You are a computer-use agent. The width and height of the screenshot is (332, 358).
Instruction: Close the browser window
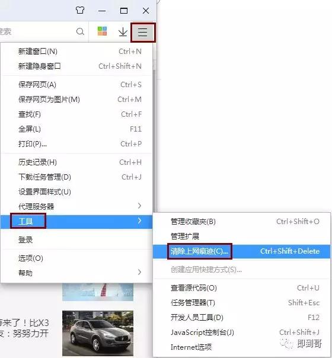[x=146, y=11]
